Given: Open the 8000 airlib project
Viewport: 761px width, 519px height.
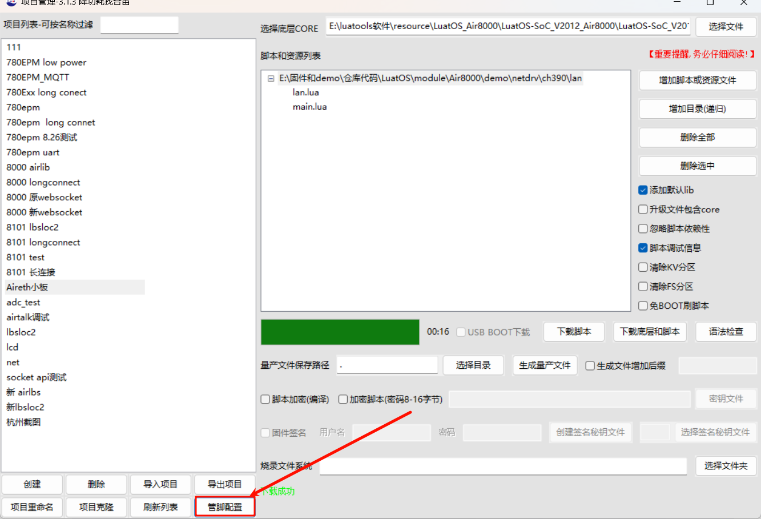Looking at the screenshot, I should [x=28, y=167].
